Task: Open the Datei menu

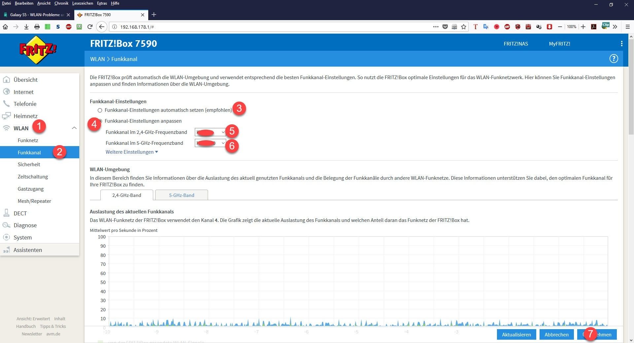Action: pos(6,3)
